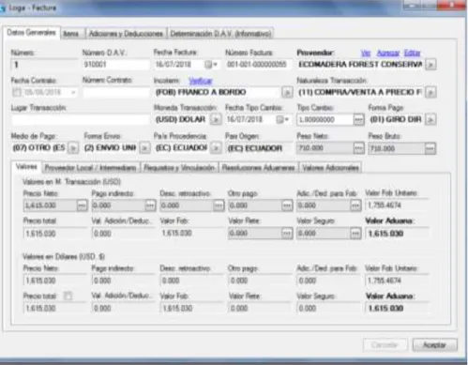The width and height of the screenshot is (468, 365).
Task: Click the Número Factura input field
Action: (x=259, y=65)
